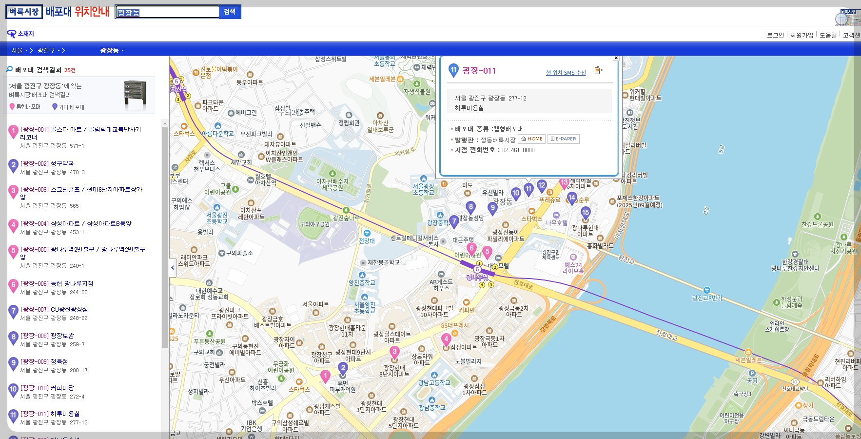Screen dimensions: 861x439
Task: Select map marker 9 near 광장동 label
Action: 492,208
